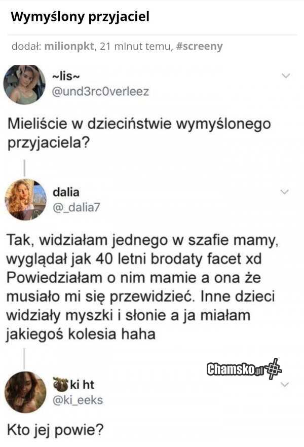Click the dalia display name
Screen dimensions: 304x447
coord(66,192)
